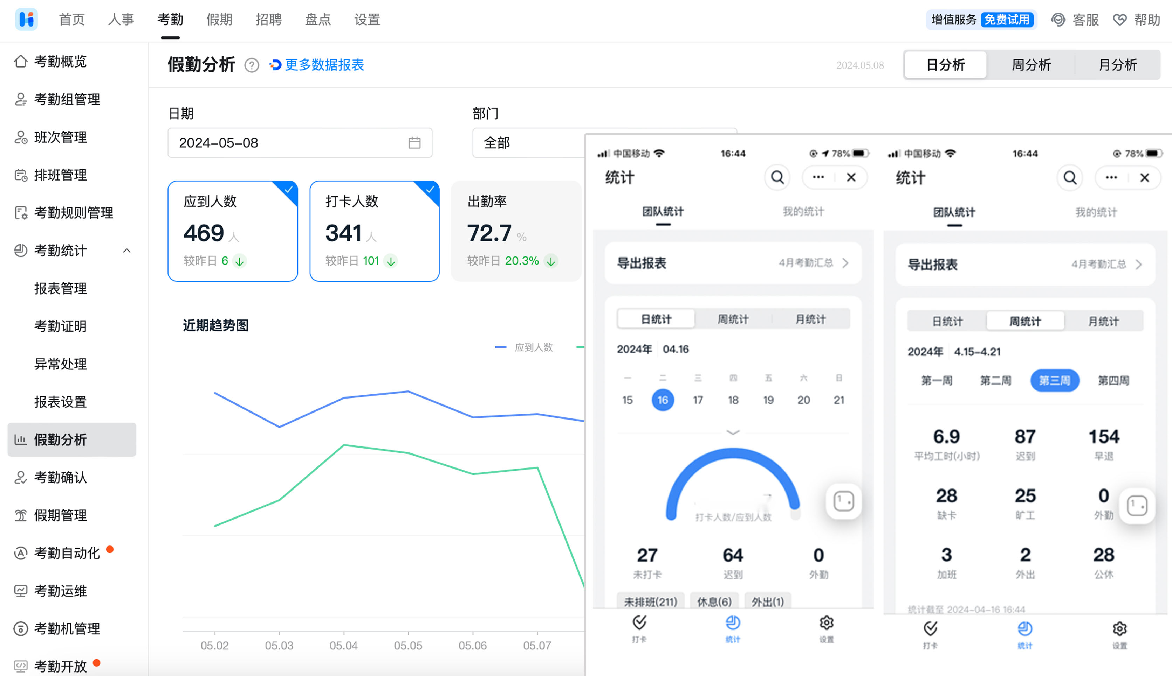Click search icon in left phone screen
The height and width of the screenshot is (676, 1172).
777,177
